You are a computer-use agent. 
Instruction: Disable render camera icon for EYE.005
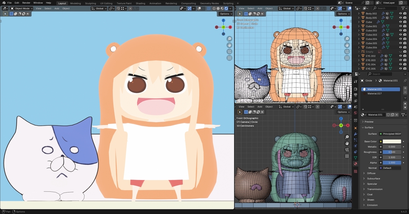coord(405,69)
